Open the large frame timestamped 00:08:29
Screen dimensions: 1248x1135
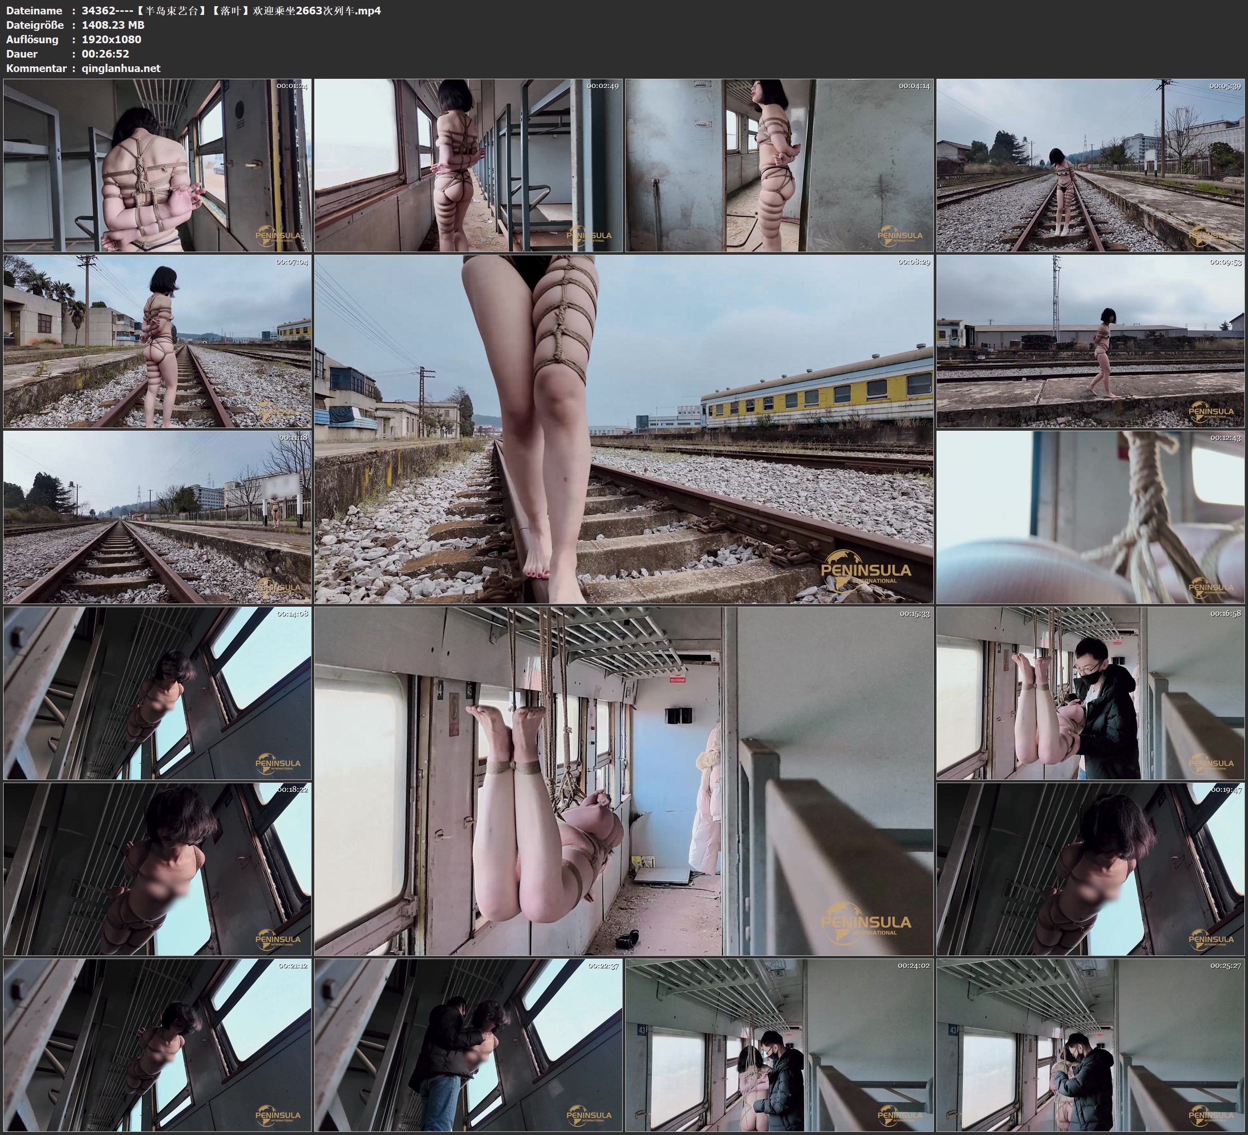pos(623,429)
